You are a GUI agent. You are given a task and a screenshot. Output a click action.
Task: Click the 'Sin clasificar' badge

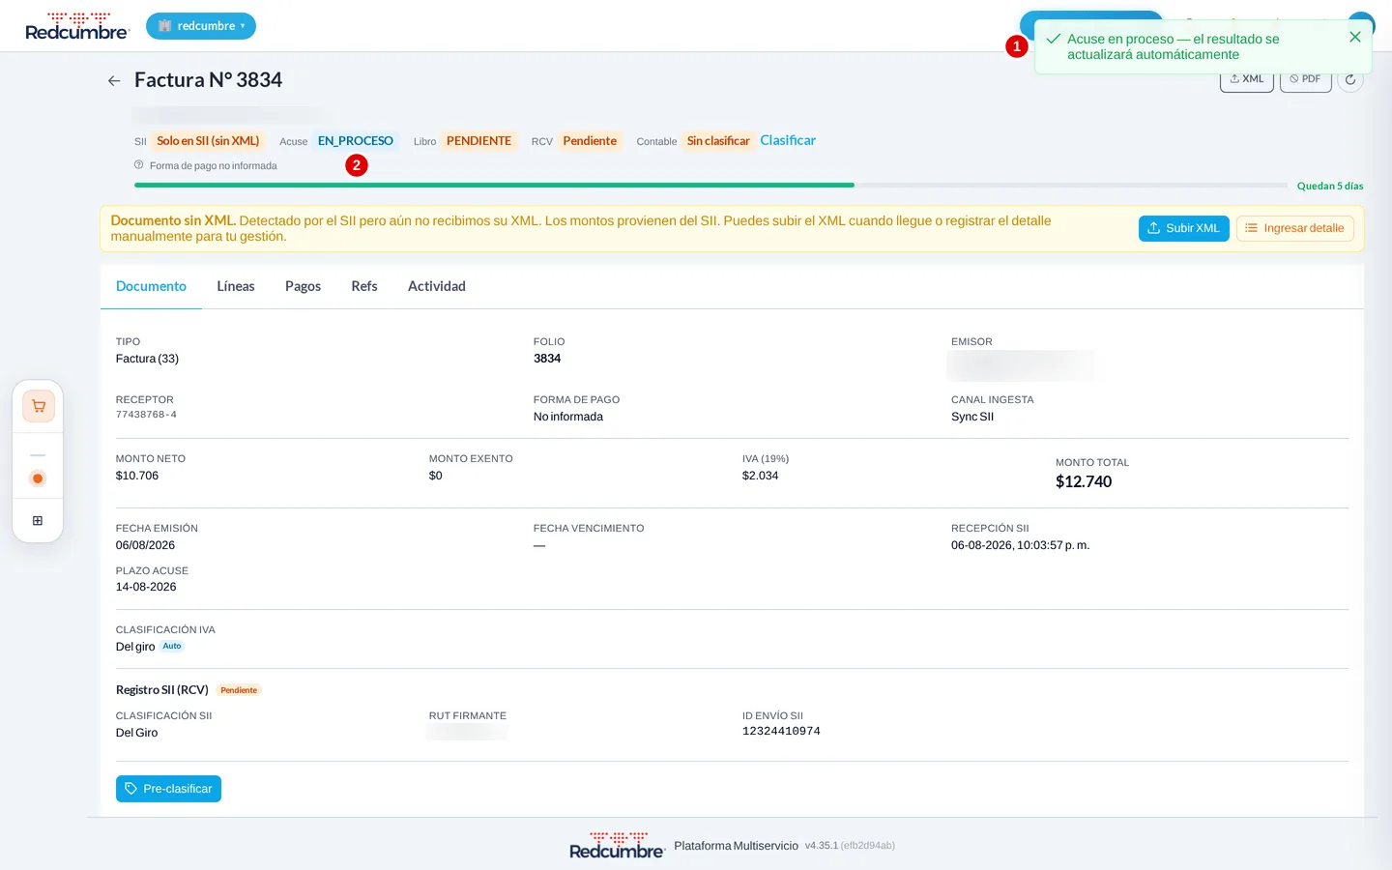718,141
